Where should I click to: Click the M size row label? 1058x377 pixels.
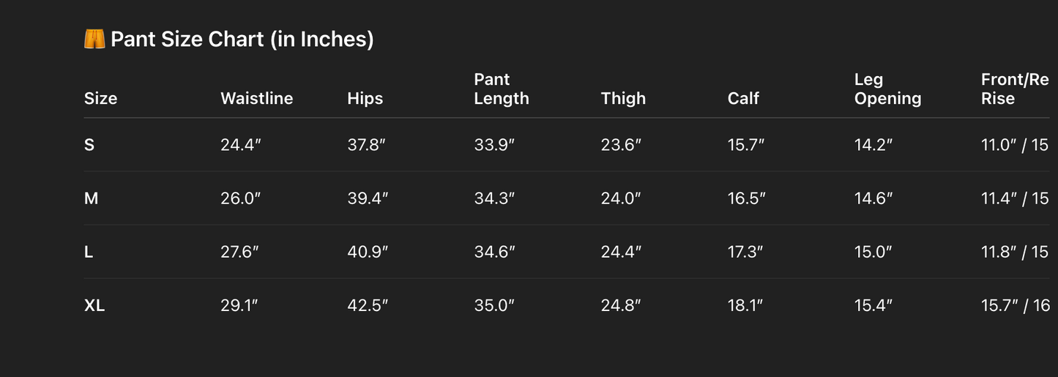(91, 198)
